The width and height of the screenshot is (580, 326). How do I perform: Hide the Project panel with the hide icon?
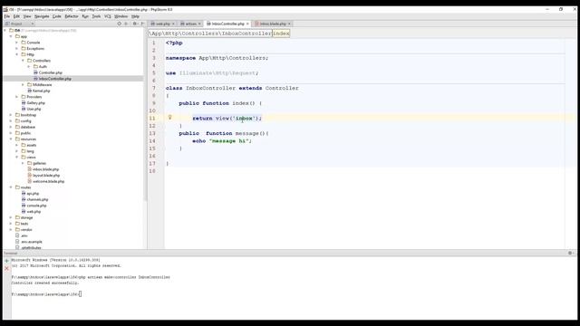tap(142, 24)
